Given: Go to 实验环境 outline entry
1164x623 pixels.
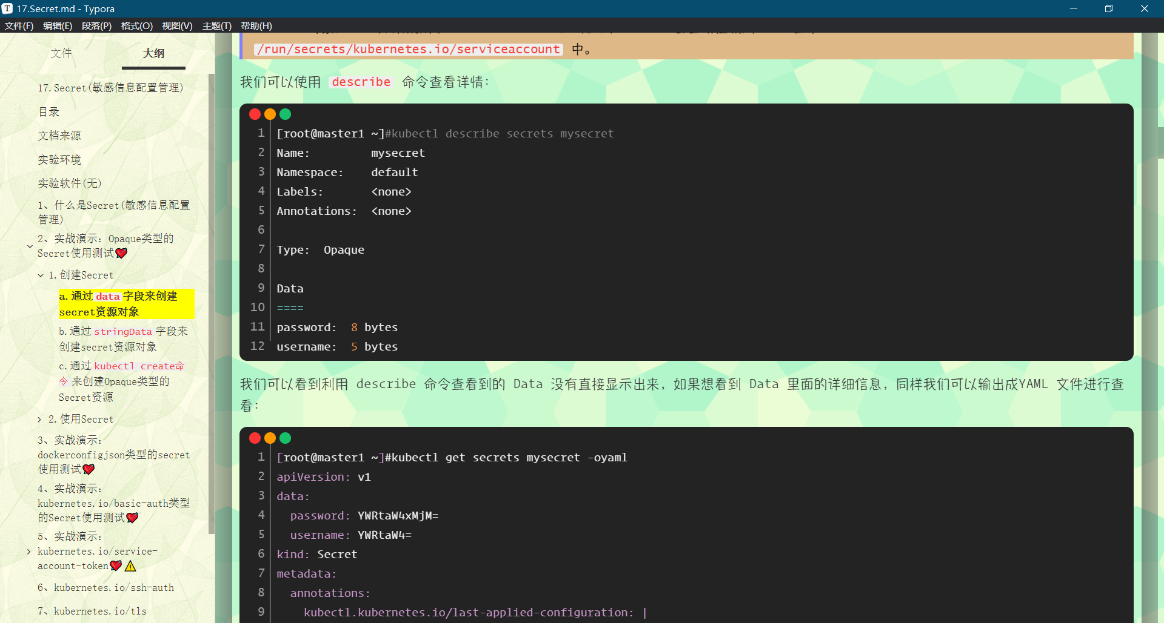Looking at the screenshot, I should (59, 160).
